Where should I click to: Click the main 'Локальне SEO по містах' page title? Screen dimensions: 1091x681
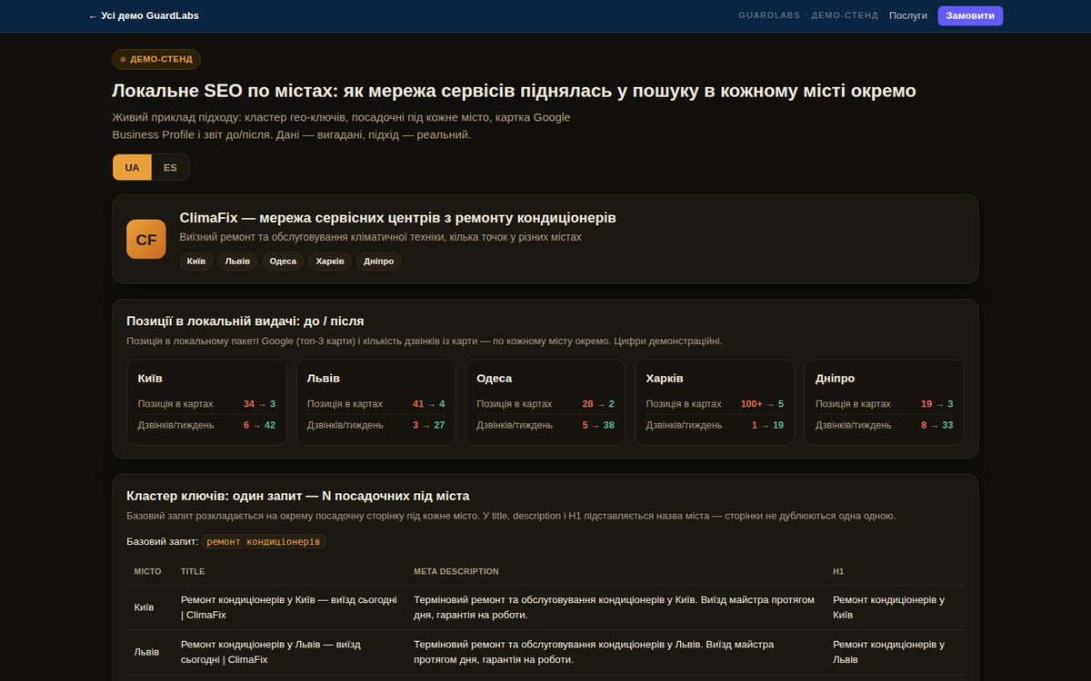point(514,91)
